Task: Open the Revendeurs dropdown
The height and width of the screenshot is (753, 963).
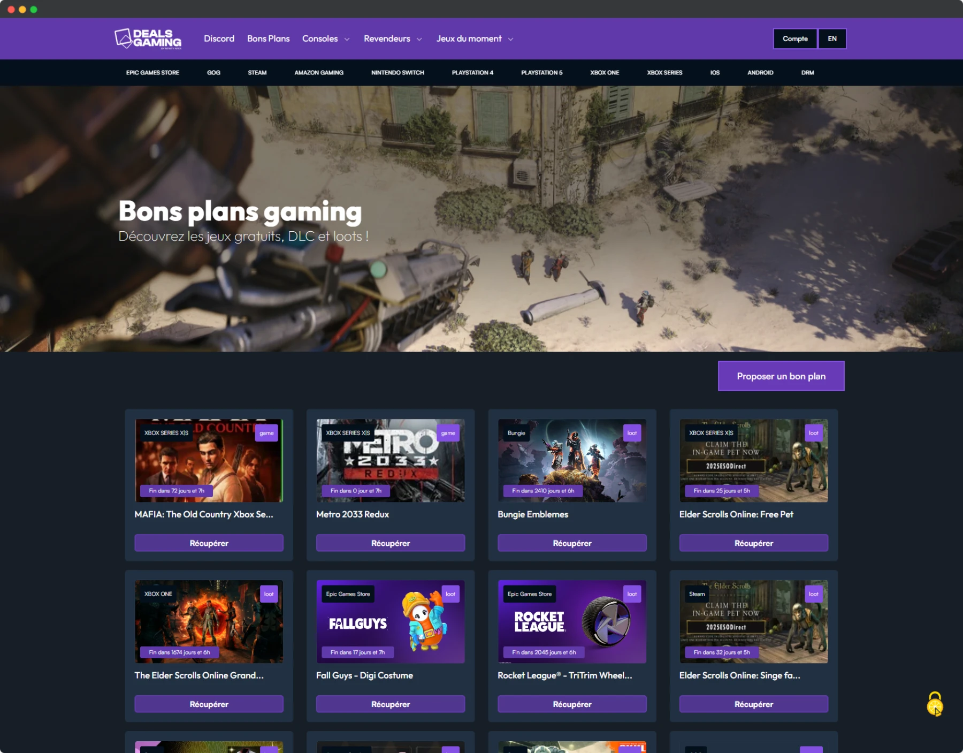Action: coord(392,39)
